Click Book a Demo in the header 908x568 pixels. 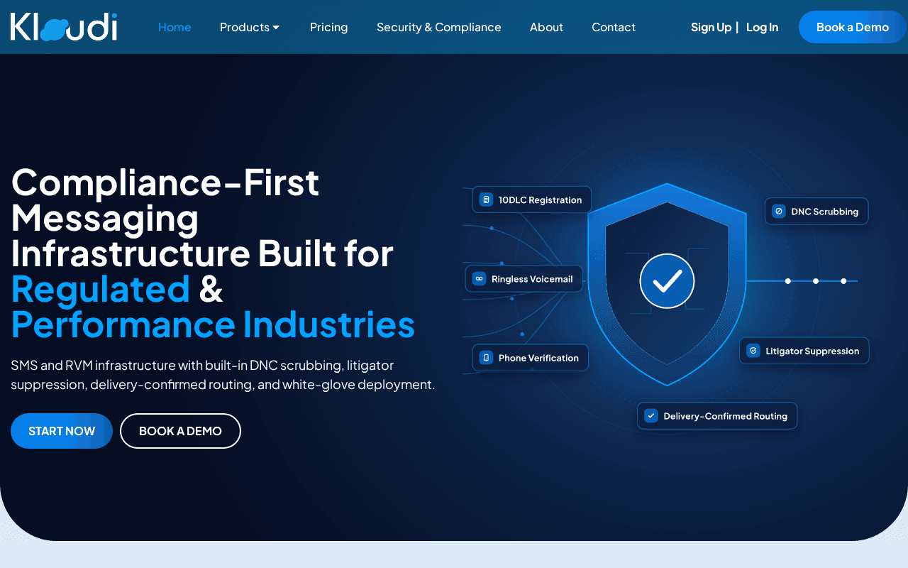[853, 27]
